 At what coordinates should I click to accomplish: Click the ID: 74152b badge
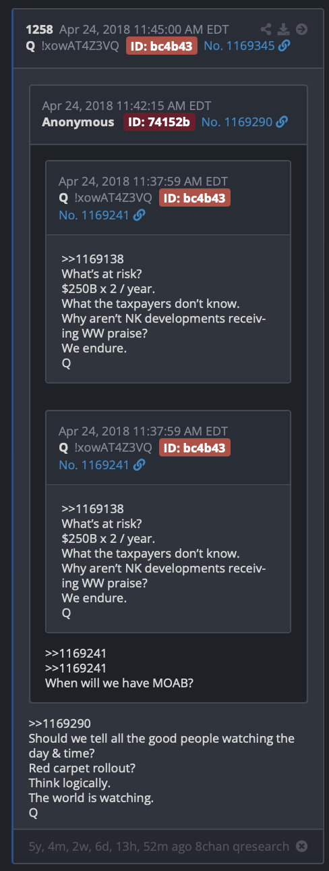point(159,122)
